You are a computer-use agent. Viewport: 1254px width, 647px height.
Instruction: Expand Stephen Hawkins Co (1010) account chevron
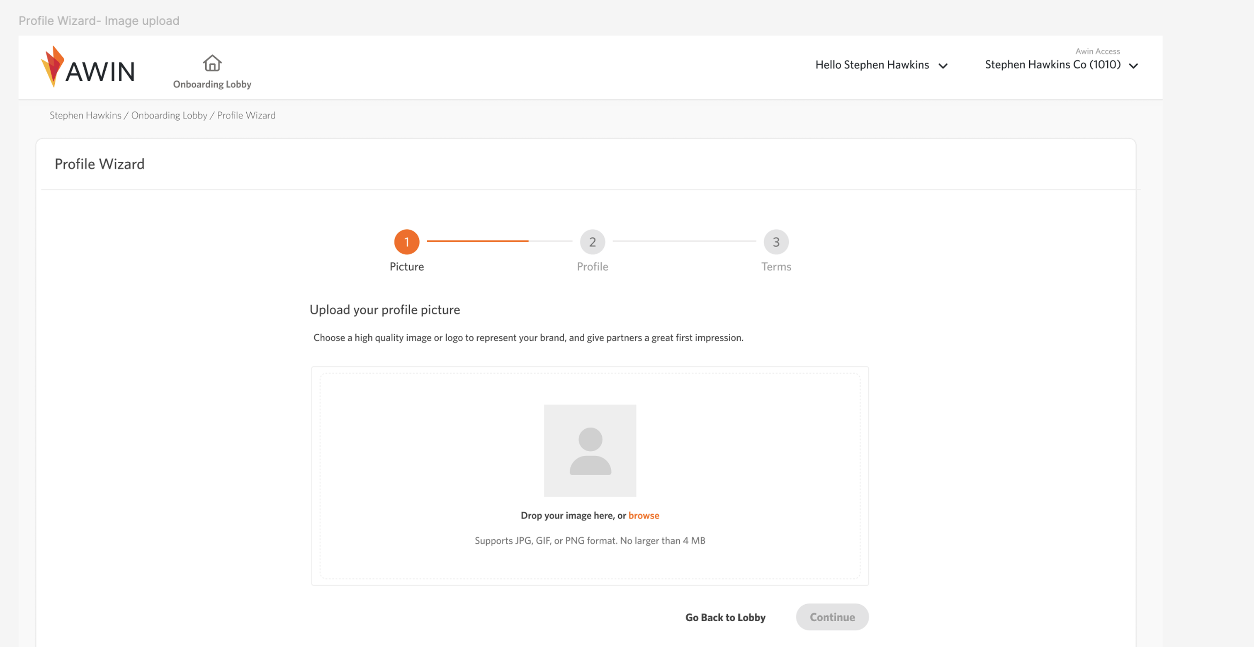point(1133,66)
